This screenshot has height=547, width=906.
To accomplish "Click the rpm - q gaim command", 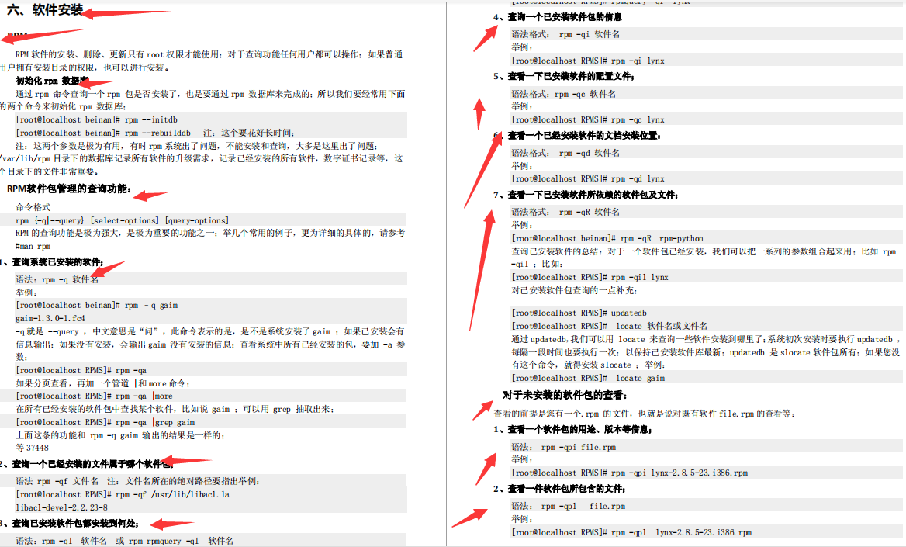I will click(x=96, y=305).
